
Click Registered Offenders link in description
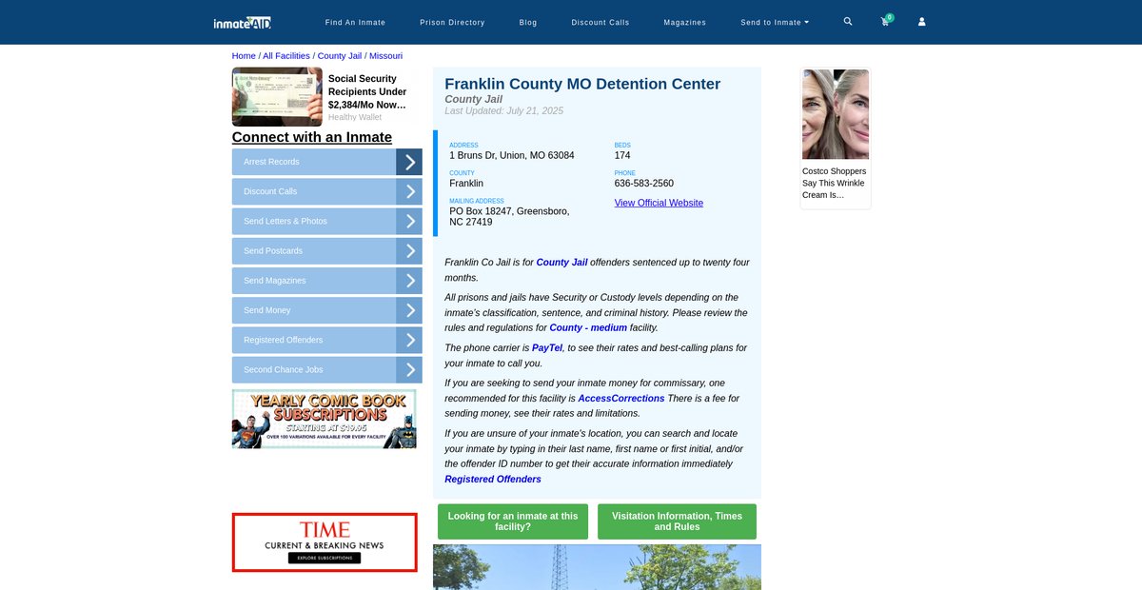[x=493, y=479]
